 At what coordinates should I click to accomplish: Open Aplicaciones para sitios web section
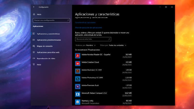tap(48, 52)
